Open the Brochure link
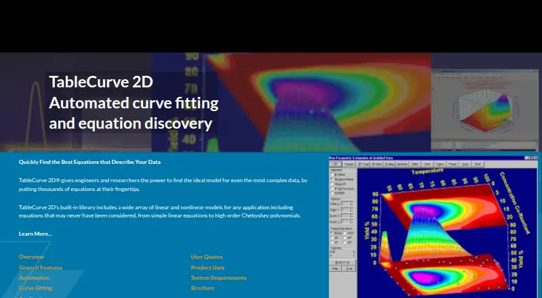 203,288
